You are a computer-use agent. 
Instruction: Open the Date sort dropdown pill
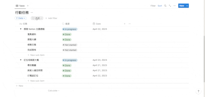[20, 18]
